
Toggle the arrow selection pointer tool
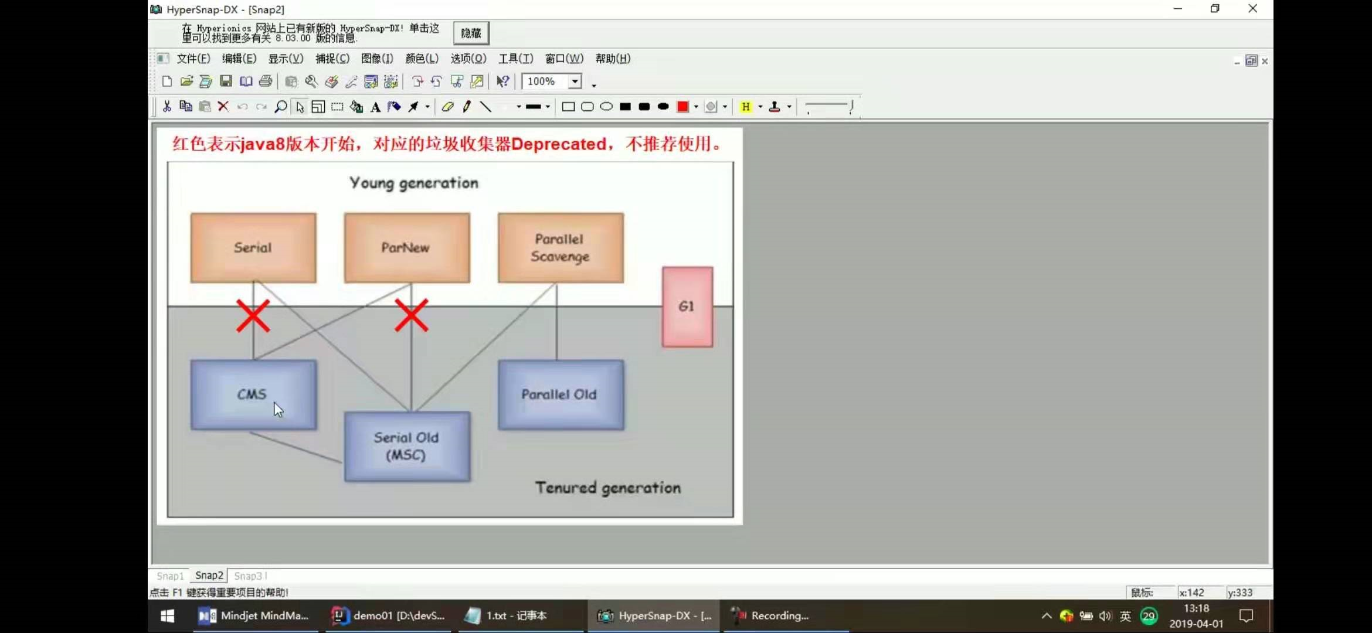tap(300, 107)
